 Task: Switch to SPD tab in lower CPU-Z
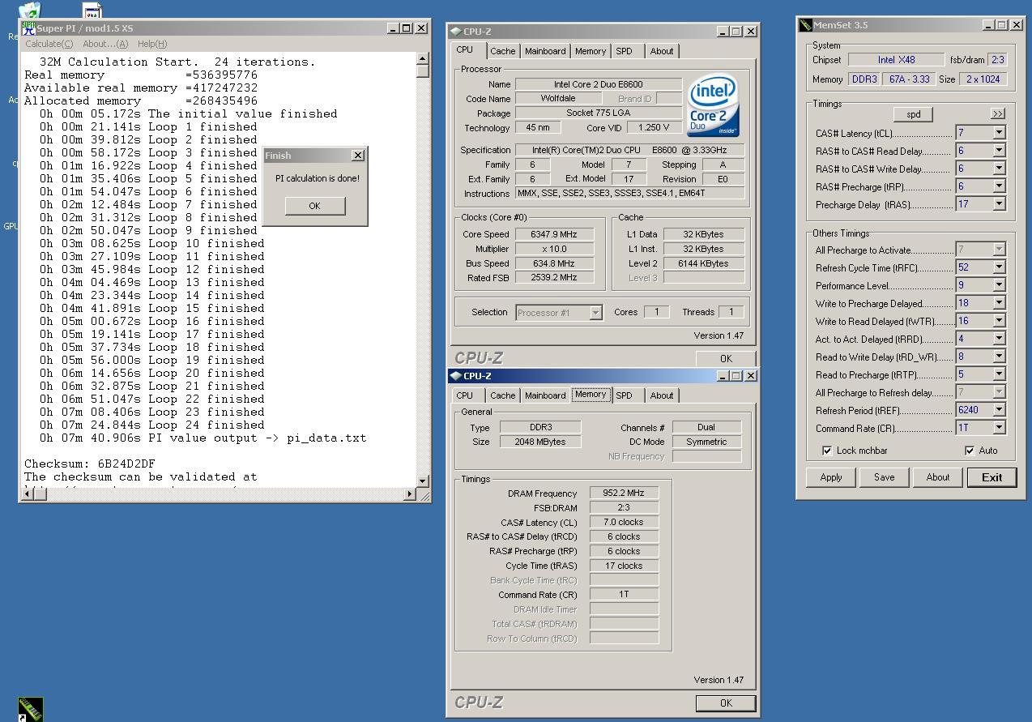624,395
